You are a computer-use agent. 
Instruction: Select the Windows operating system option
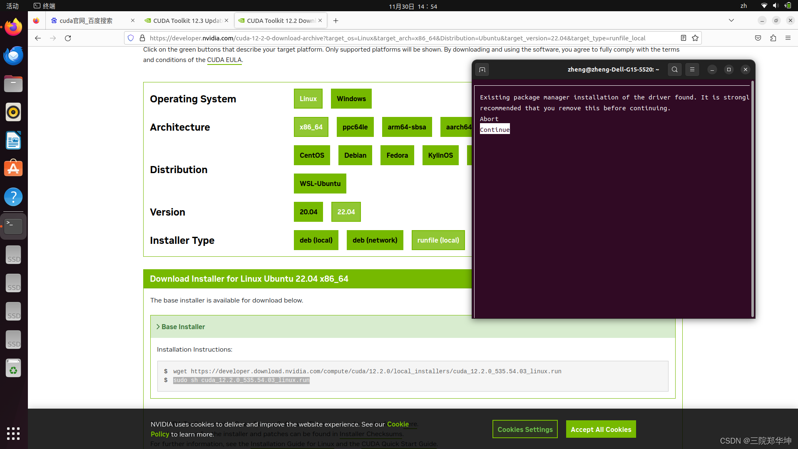(351, 99)
